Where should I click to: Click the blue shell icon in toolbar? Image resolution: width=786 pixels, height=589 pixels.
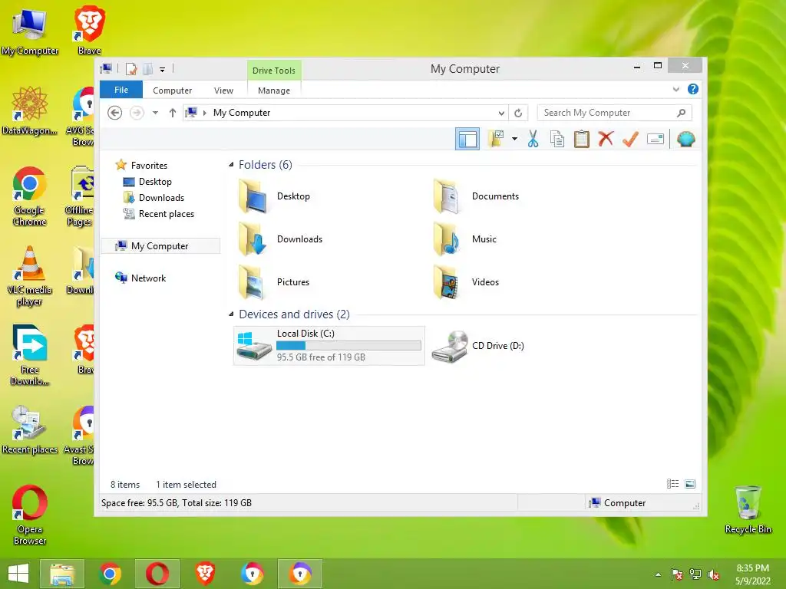coord(685,139)
